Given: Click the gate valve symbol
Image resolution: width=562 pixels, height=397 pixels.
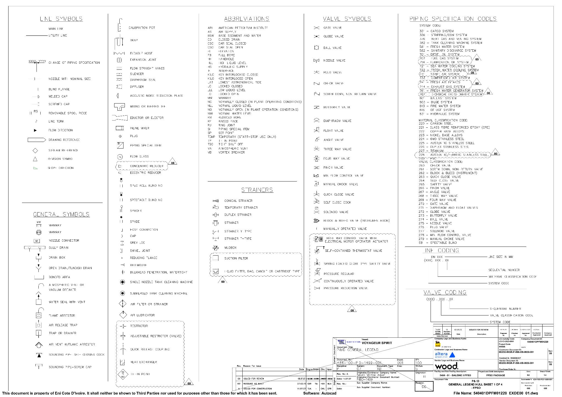Looking at the screenshot, I should [316, 28].
